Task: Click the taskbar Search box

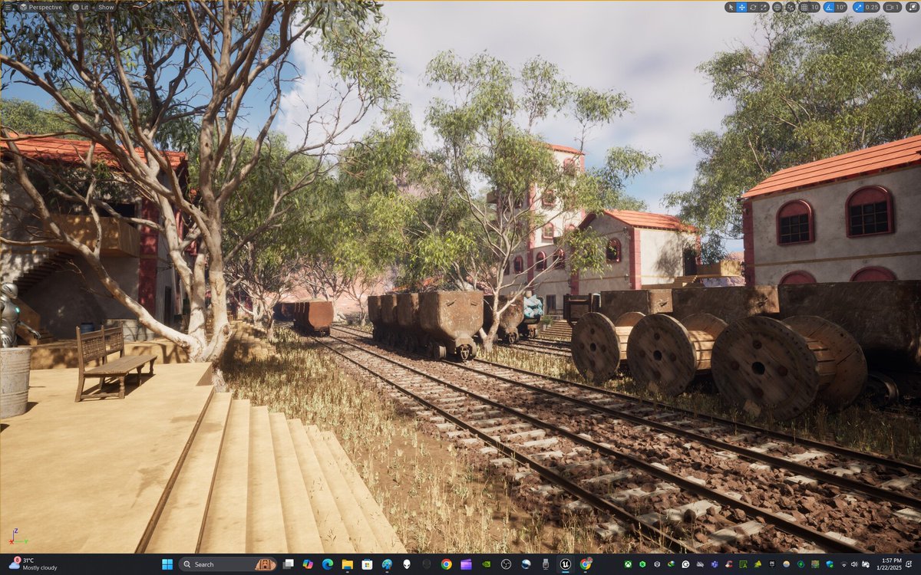Action: click(x=227, y=564)
